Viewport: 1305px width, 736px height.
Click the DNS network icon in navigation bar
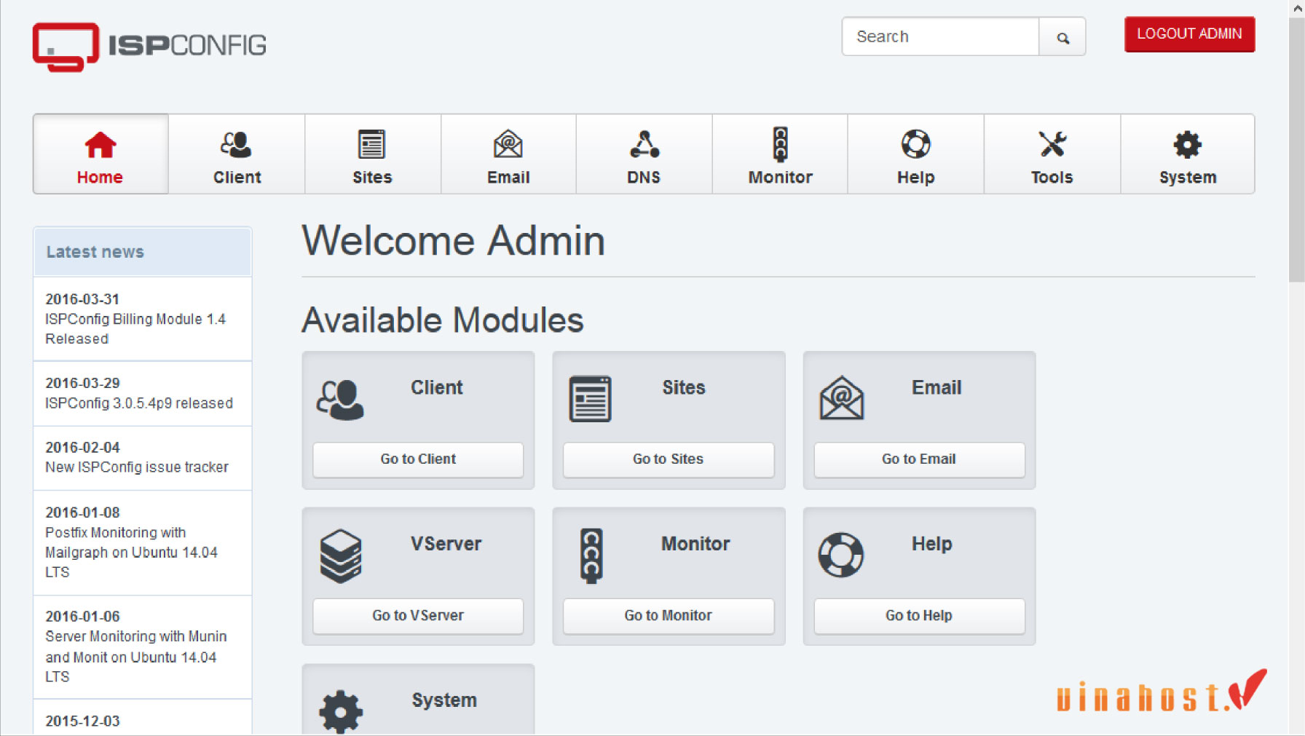(644, 144)
